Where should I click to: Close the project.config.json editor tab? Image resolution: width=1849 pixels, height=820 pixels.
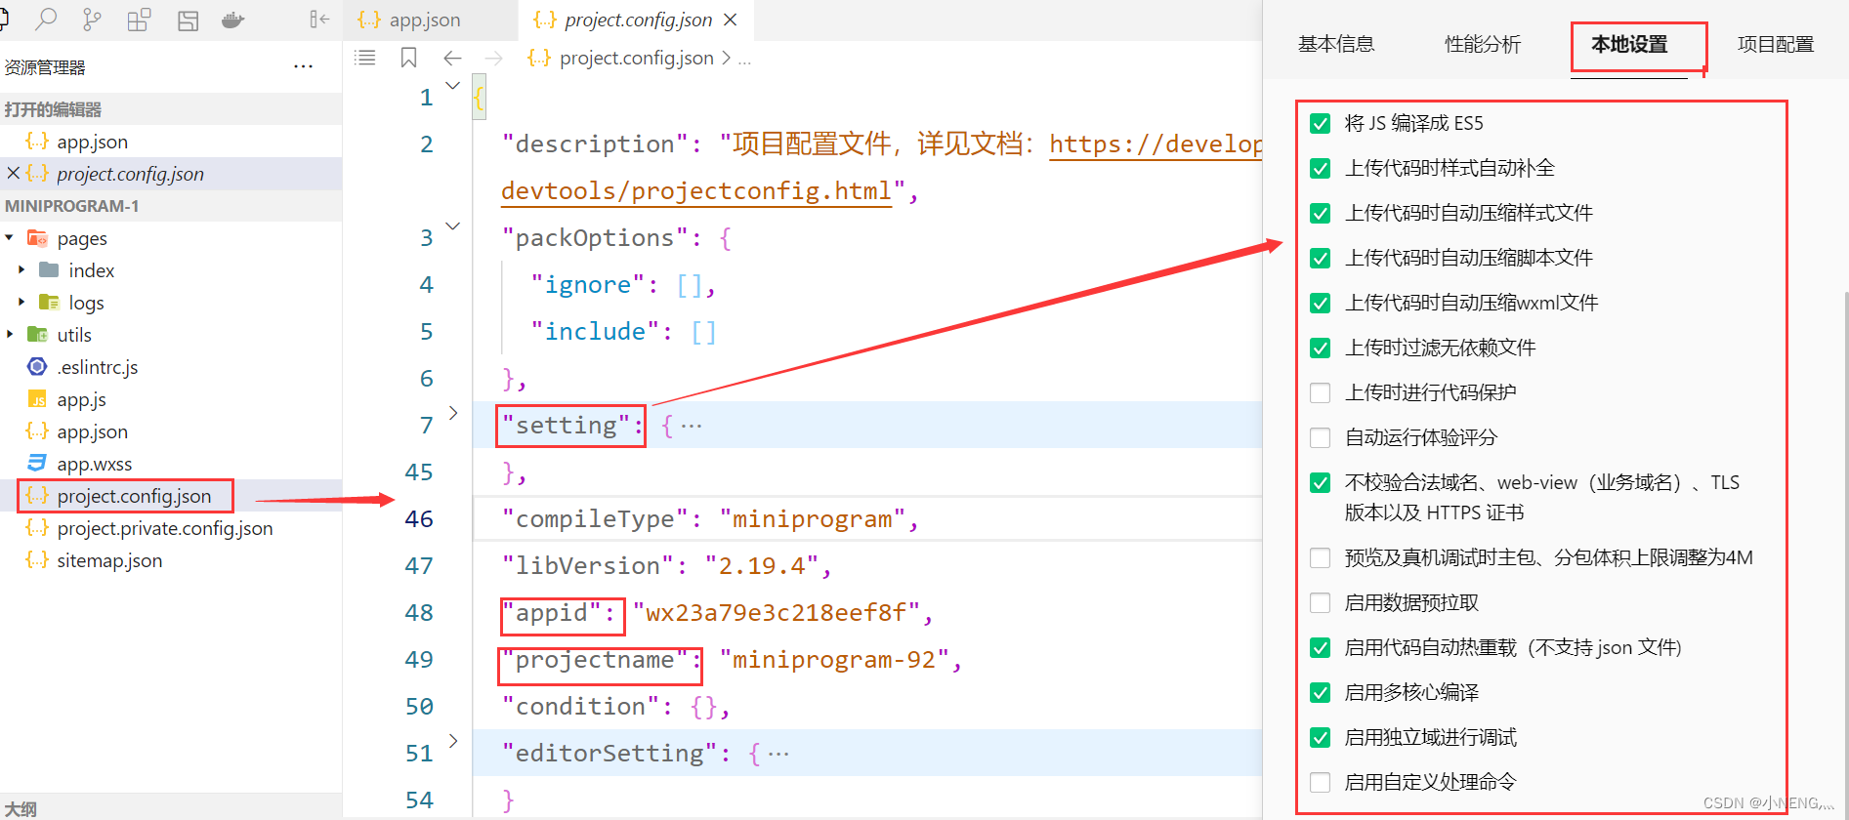731,20
